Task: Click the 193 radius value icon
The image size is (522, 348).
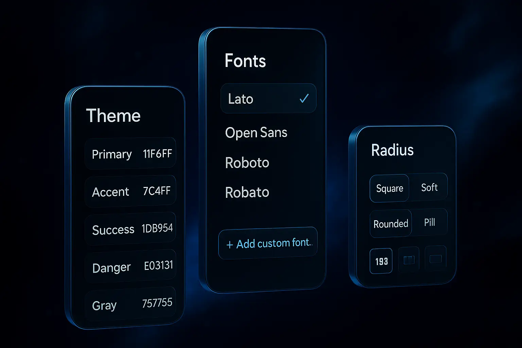Action: pos(381,261)
